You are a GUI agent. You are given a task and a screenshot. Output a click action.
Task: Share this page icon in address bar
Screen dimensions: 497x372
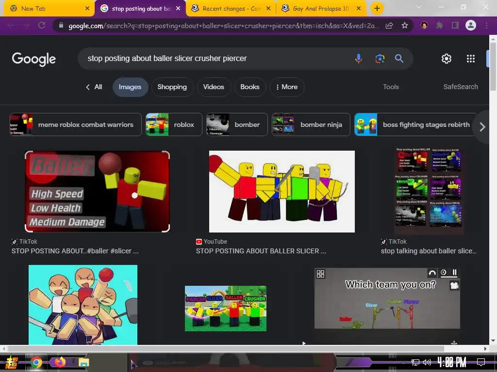(x=389, y=25)
